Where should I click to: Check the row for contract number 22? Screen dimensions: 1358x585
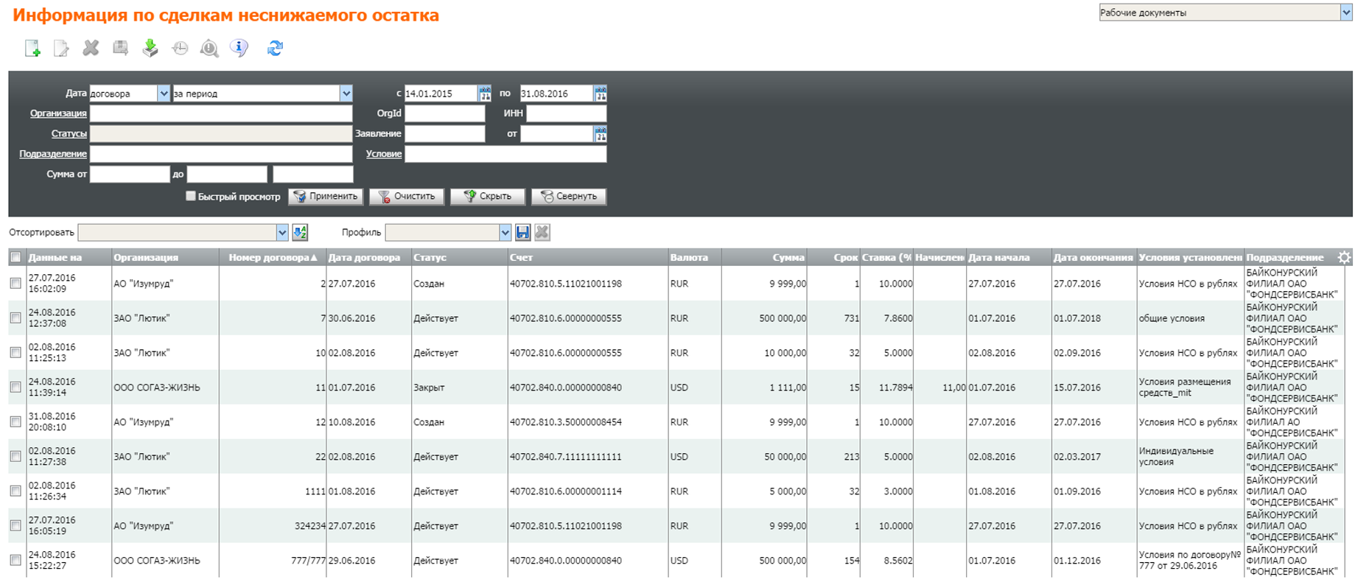click(x=15, y=457)
